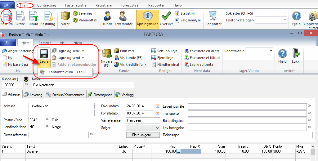Screen dimensions: 318x161
Task: Click the Deres referanse input field
Action: [58, 135]
